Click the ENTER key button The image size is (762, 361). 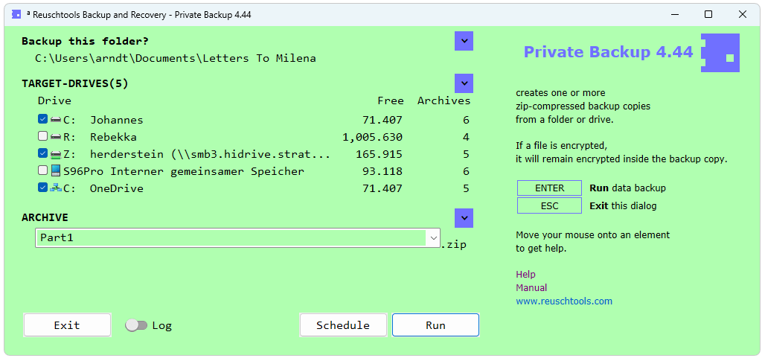pyautogui.click(x=549, y=188)
